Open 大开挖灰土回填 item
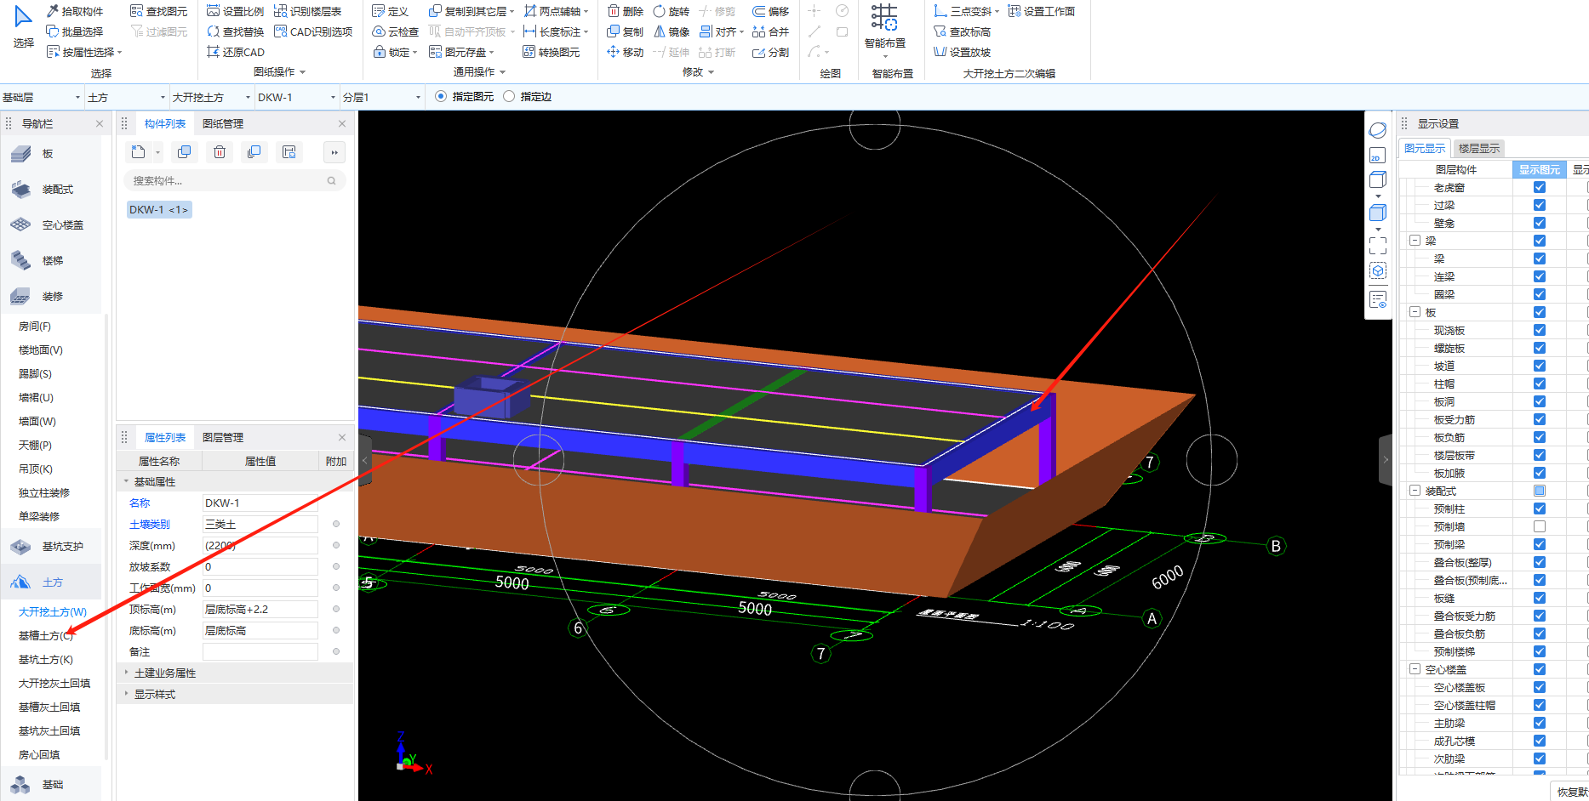1589x801 pixels. 54,683
